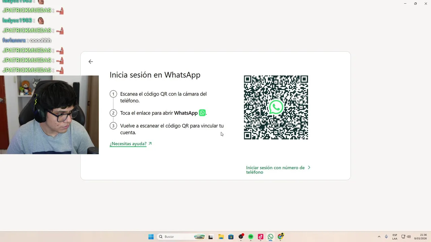The height and width of the screenshot is (242, 431).
Task: Open File Explorer from the taskbar
Action: pyautogui.click(x=221, y=237)
